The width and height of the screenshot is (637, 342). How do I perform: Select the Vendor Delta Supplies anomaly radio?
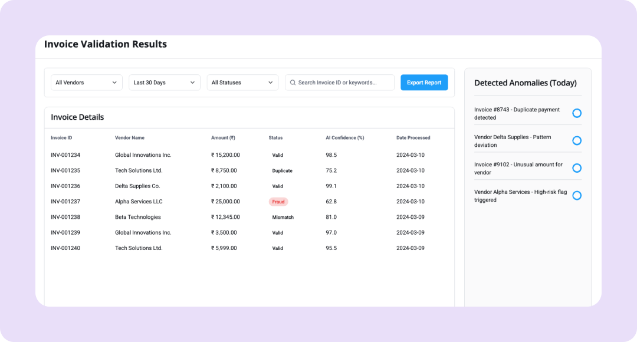[x=577, y=140]
